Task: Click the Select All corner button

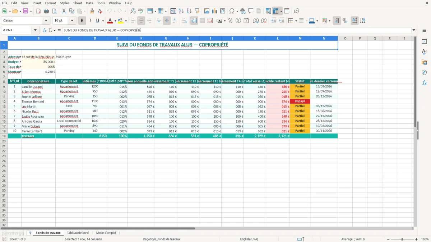Action: pyautogui.click(x=4, y=38)
